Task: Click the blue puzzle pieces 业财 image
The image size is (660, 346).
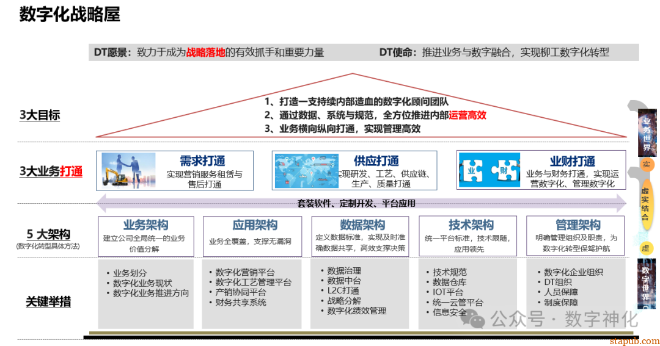Action: [489, 170]
